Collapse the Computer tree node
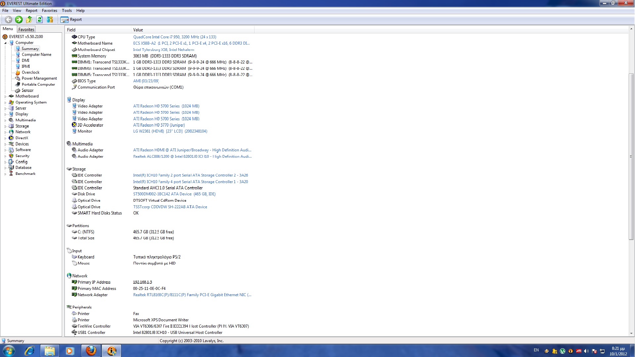Viewport: 635px width, 357px height. tap(5, 43)
